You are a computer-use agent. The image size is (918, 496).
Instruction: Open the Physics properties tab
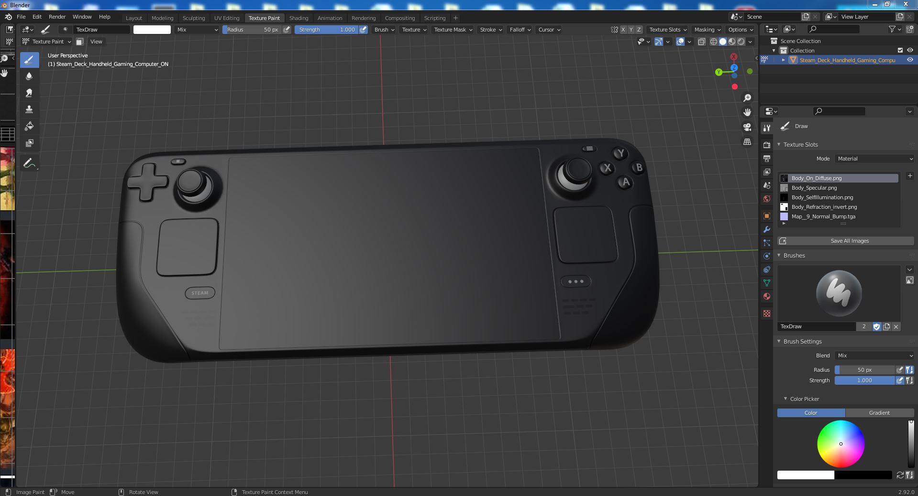point(767,256)
